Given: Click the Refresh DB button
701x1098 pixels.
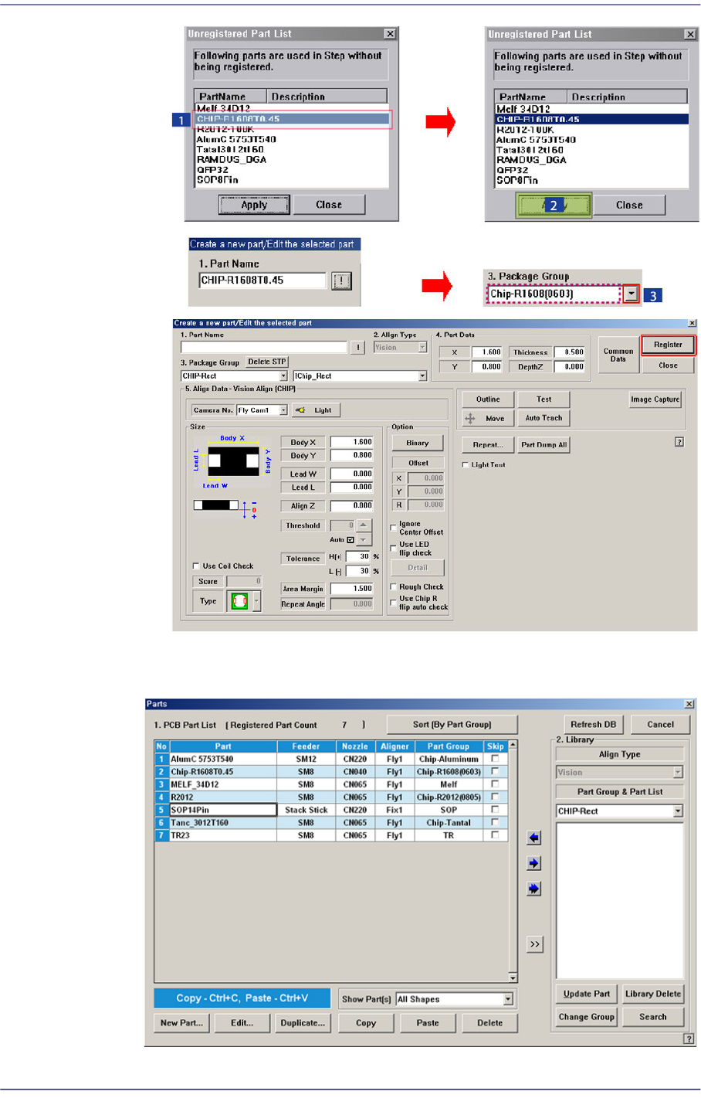Looking at the screenshot, I should pyautogui.click(x=594, y=725).
